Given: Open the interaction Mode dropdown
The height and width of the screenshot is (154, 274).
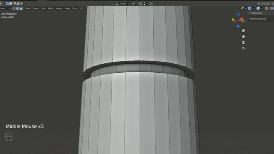Looking at the screenshot, I should point(5,9).
